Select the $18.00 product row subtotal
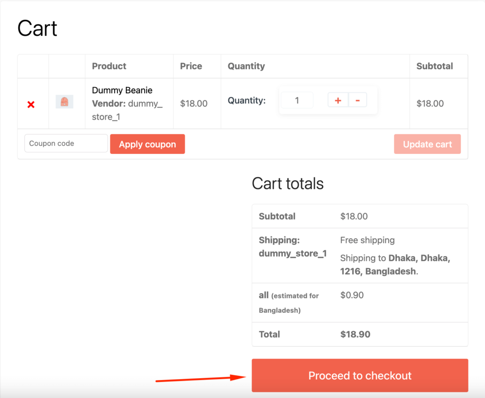485x398 pixels. [430, 104]
